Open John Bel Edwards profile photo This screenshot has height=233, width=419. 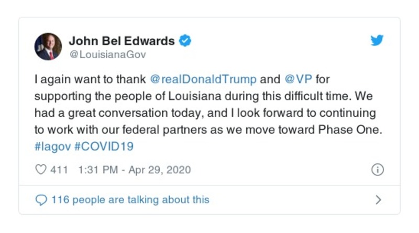tap(48, 47)
